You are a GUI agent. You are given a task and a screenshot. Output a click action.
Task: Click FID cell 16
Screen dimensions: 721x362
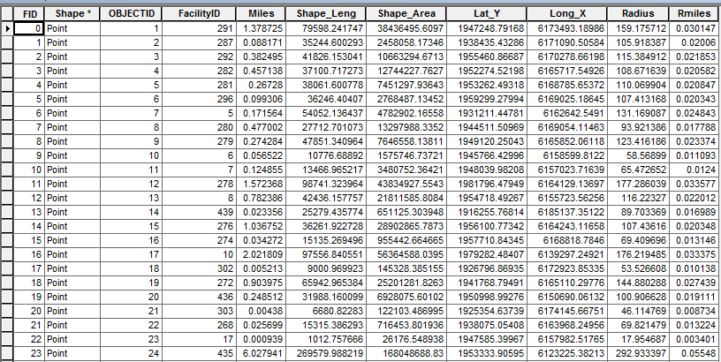[x=29, y=254]
